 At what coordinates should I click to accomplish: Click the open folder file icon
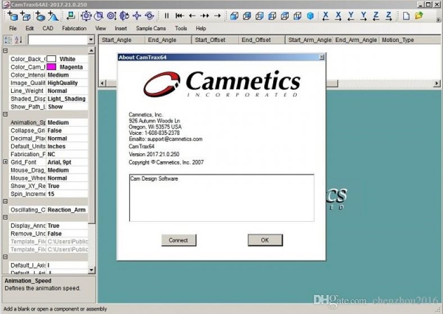(419, 16)
